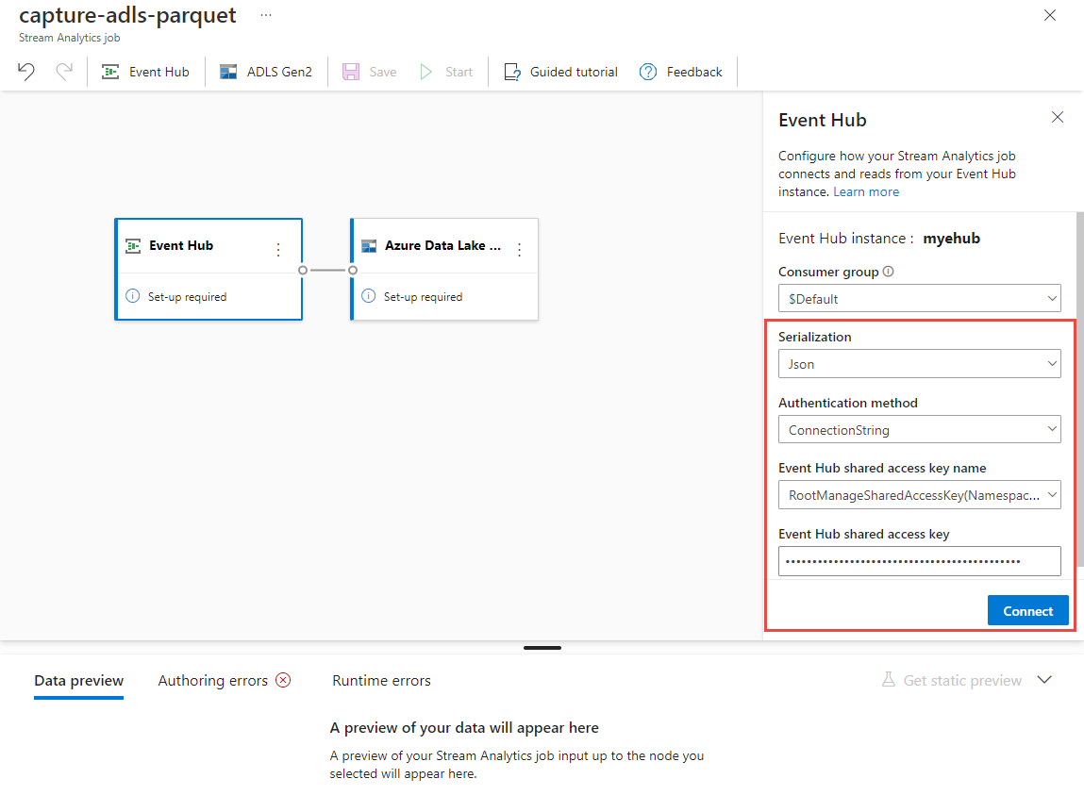1084x795 pixels.
Task: Click the Consumer group info icon
Action: point(889,272)
